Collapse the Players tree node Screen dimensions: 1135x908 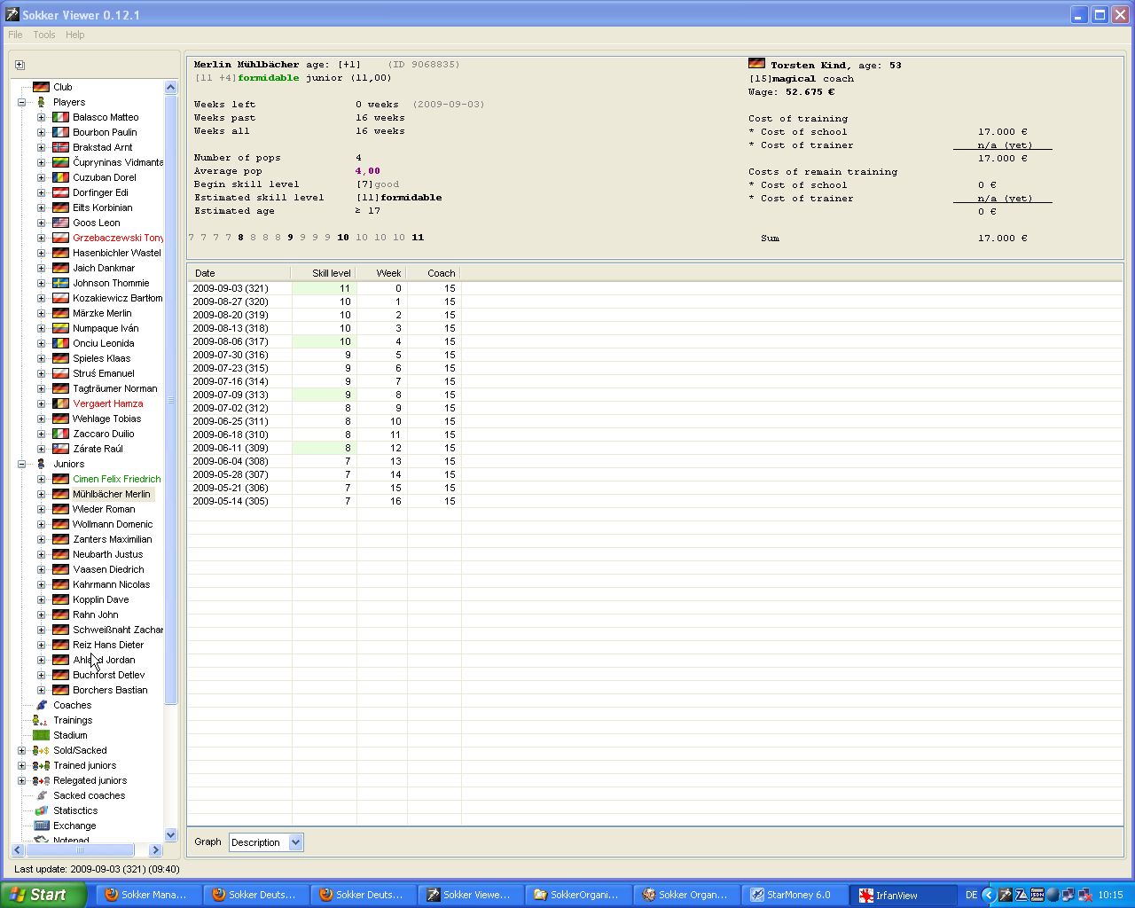21,102
